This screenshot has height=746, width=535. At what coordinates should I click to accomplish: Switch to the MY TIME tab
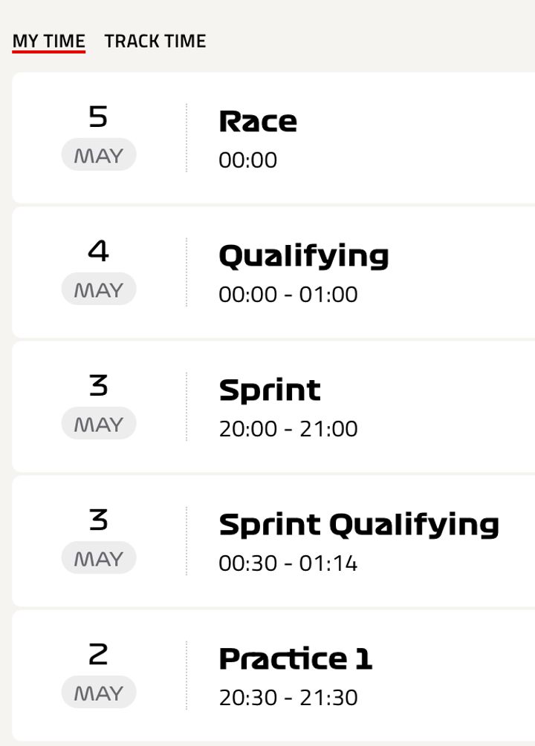pos(48,42)
